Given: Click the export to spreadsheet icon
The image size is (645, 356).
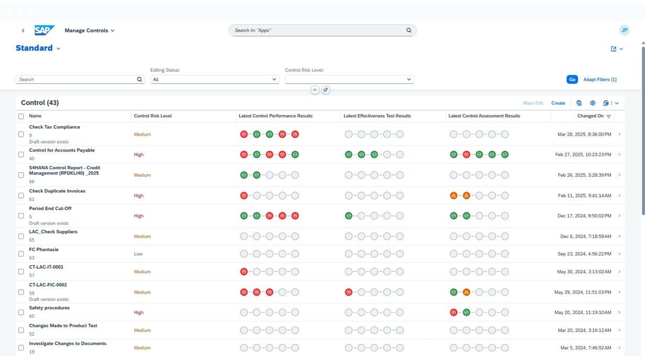Looking at the screenshot, I should pyautogui.click(x=606, y=103).
